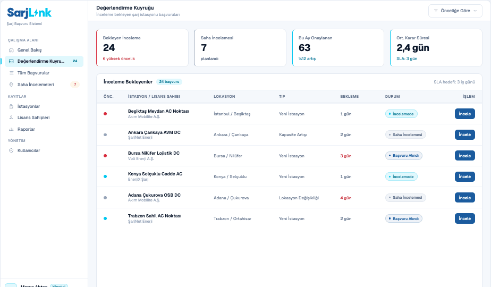This screenshot has height=287, width=491.
Task: Click the Başvuru Alındı status on Trabzon row
Action: pyautogui.click(x=404, y=218)
